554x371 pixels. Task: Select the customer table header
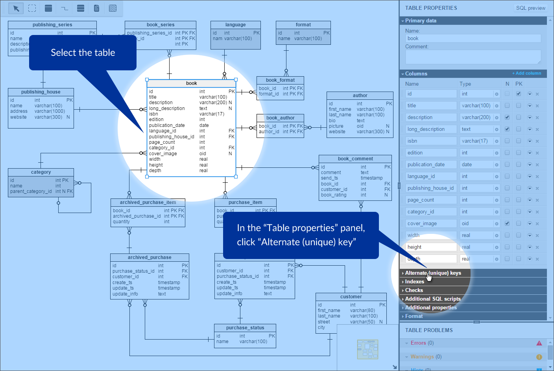351,297
